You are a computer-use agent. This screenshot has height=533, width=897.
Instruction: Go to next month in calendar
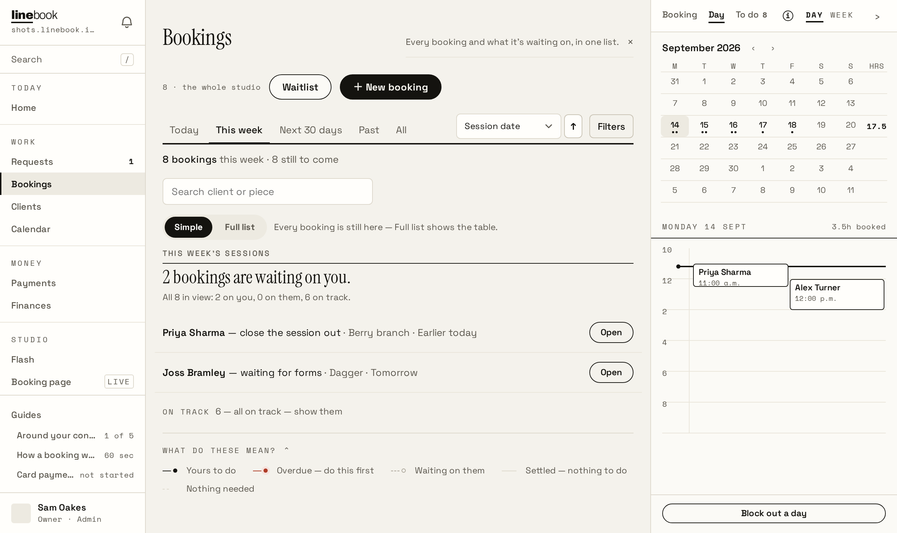tap(773, 48)
